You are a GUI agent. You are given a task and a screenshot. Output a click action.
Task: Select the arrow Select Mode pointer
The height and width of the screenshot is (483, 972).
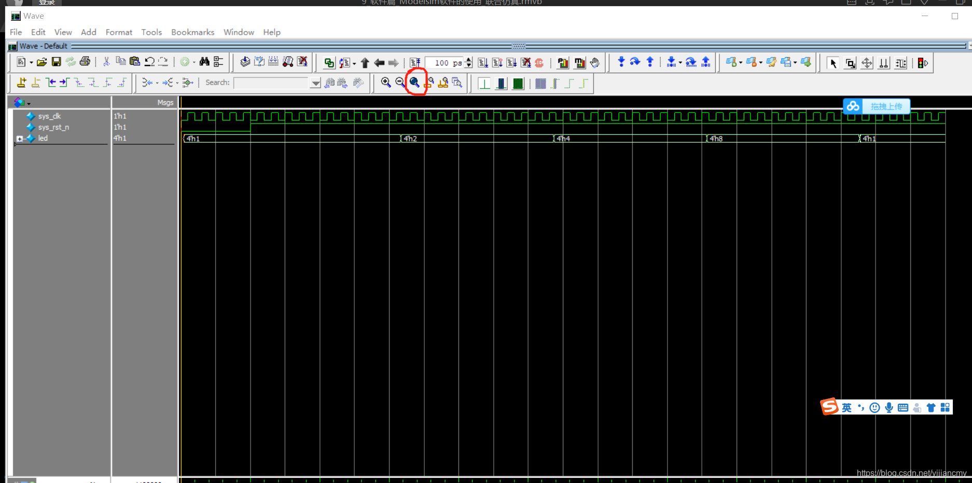pyautogui.click(x=833, y=63)
